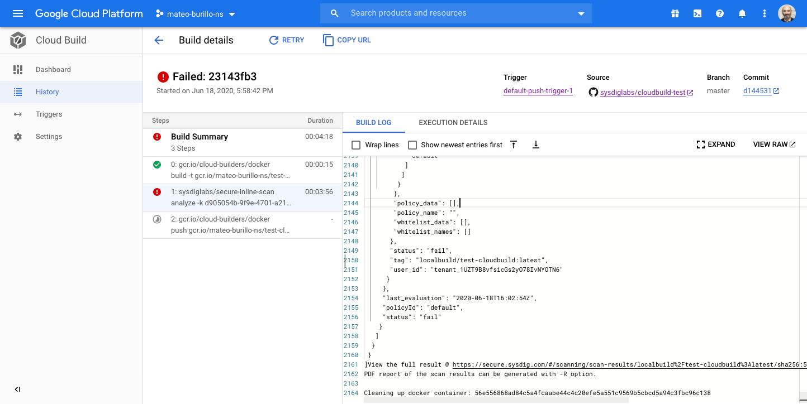Click the "tag": "localbuild/test-cloudbuild:latest" log line

(x=469, y=260)
